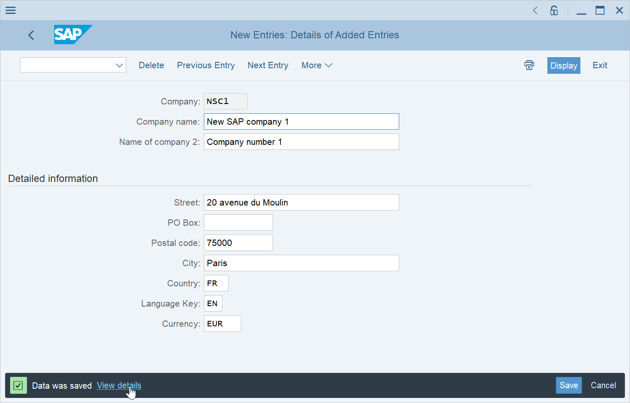
Task: Select Next Entry in toolbar
Action: (x=268, y=65)
